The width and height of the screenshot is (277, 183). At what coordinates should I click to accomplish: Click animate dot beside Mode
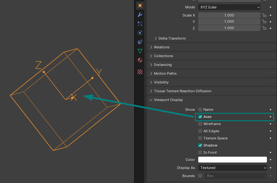(x=270, y=7)
